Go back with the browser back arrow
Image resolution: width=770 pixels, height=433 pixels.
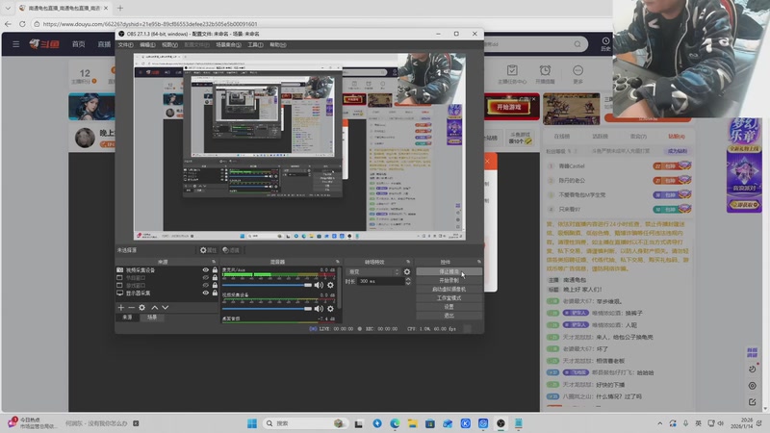click(8, 23)
